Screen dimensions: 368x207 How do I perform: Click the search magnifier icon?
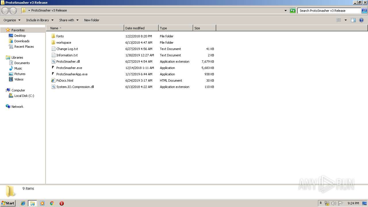pyautogui.click(x=364, y=11)
